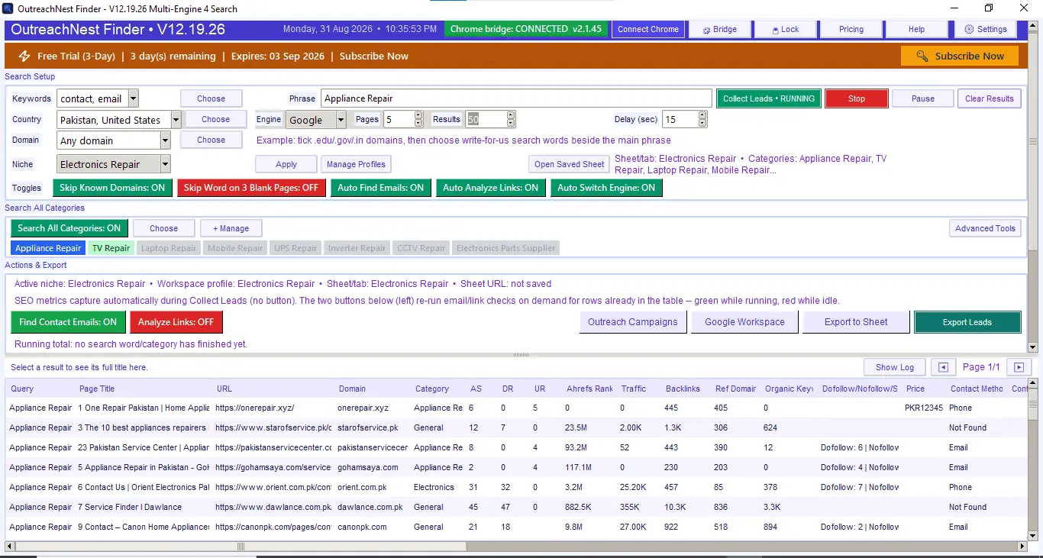Pause the running search

pos(923,98)
